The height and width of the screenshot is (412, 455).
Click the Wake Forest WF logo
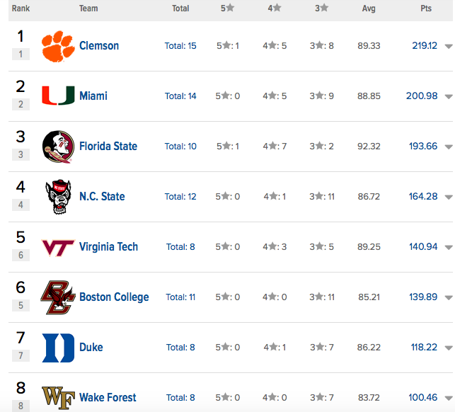(56, 397)
